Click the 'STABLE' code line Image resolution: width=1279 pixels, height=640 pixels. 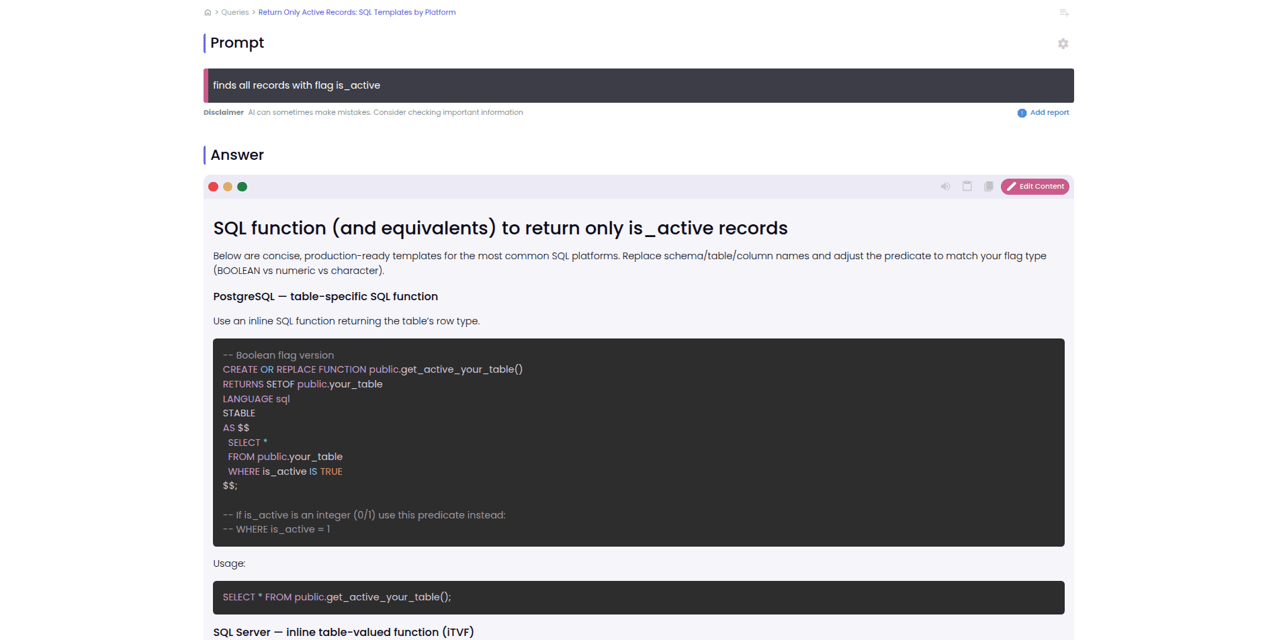(239, 413)
